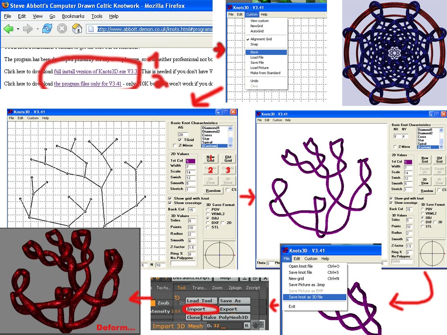Click the Theta input field in purple-knot window
The image size is (447, 335).
click(270, 263)
